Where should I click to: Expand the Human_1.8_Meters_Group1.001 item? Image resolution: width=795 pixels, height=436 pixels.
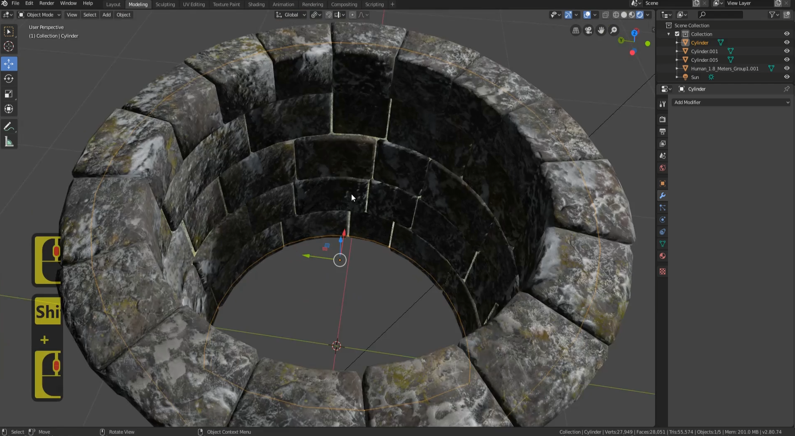click(676, 68)
